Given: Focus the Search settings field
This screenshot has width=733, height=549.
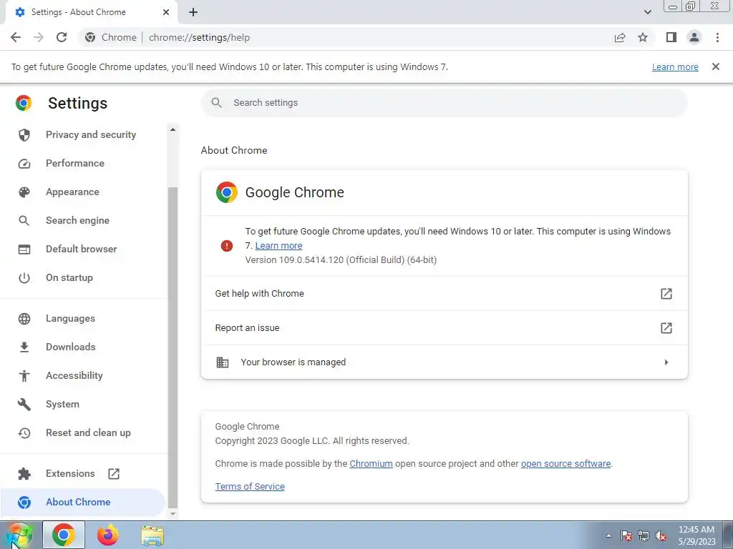Looking at the screenshot, I should [444, 103].
